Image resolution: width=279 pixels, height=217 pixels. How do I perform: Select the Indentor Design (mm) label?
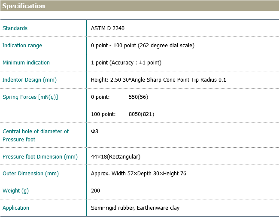pos(30,80)
